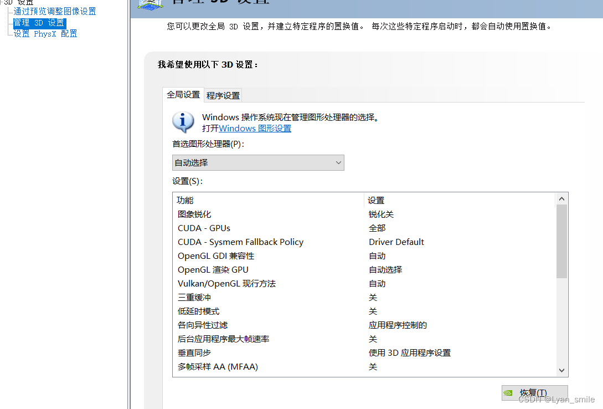Select the 低延时模式 row
Image resolution: width=603 pixels, height=409 pixels.
pyautogui.click(x=364, y=311)
